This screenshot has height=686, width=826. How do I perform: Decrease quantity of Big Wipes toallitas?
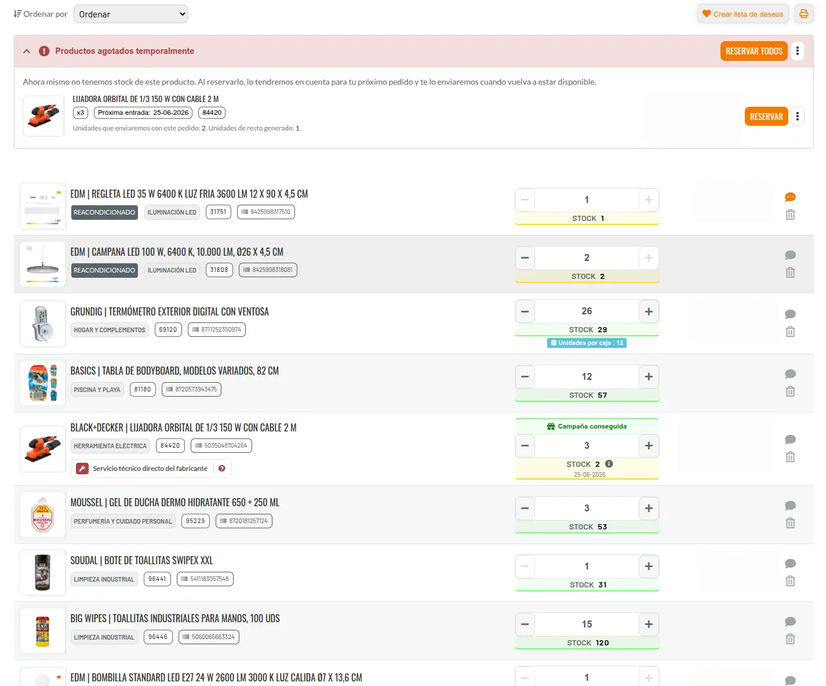[x=525, y=624]
